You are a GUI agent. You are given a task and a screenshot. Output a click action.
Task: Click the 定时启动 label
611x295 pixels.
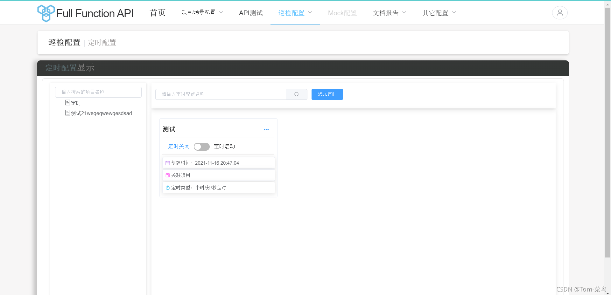click(224, 147)
